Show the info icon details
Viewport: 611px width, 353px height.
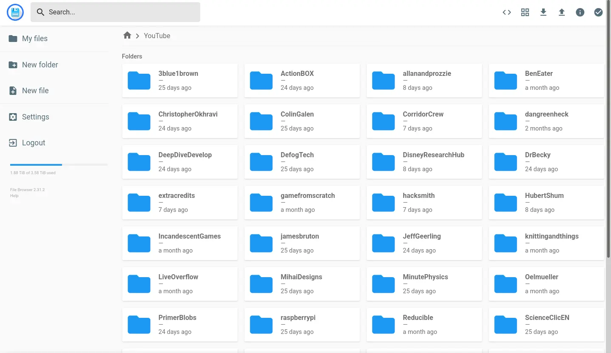point(580,12)
